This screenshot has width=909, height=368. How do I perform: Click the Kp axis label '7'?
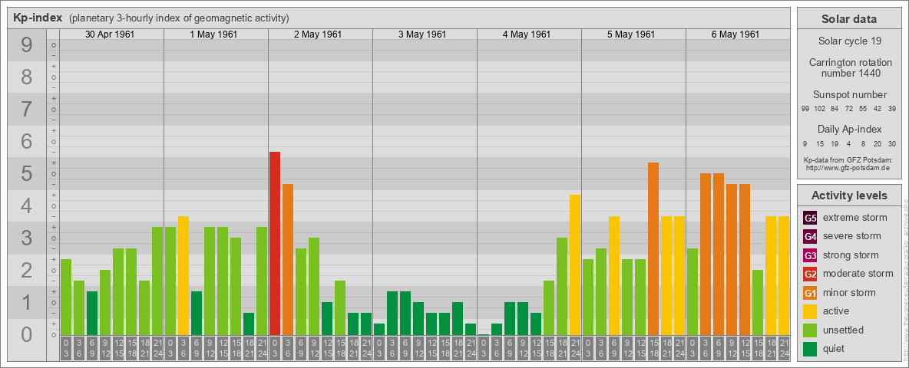pos(27,110)
